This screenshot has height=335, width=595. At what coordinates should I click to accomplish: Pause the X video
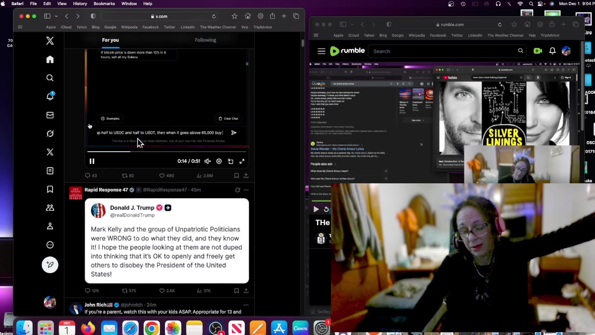(x=92, y=161)
